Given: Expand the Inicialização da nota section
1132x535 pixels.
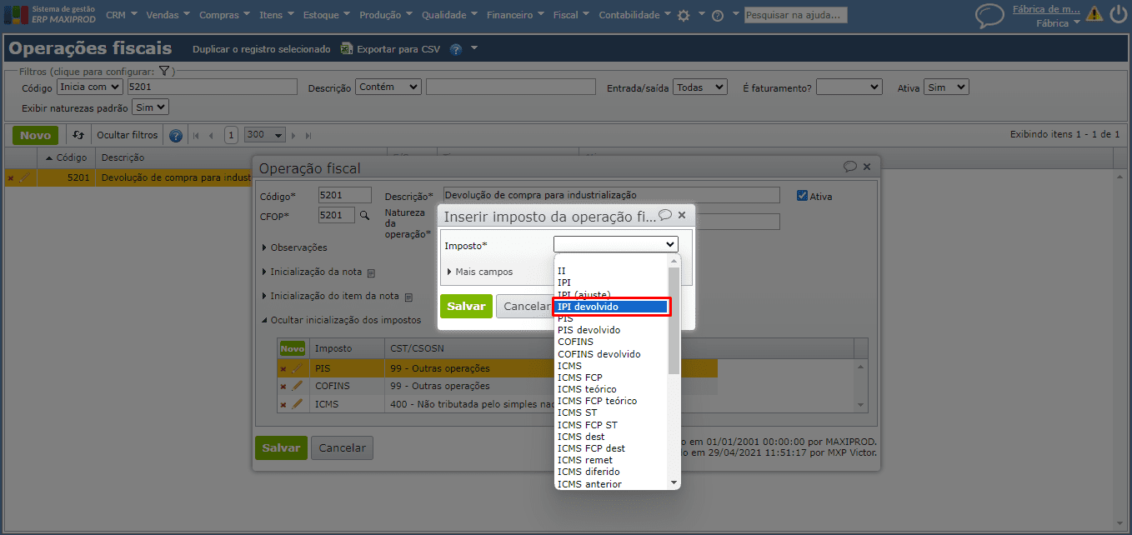Looking at the screenshot, I should pos(313,272).
